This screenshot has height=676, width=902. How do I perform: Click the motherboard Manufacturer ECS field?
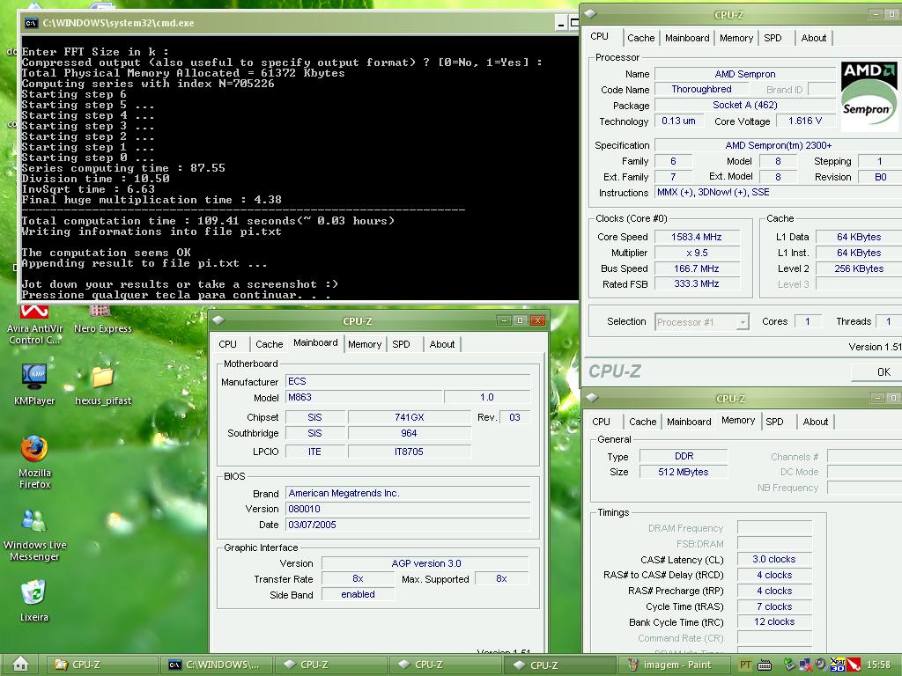coord(407,381)
